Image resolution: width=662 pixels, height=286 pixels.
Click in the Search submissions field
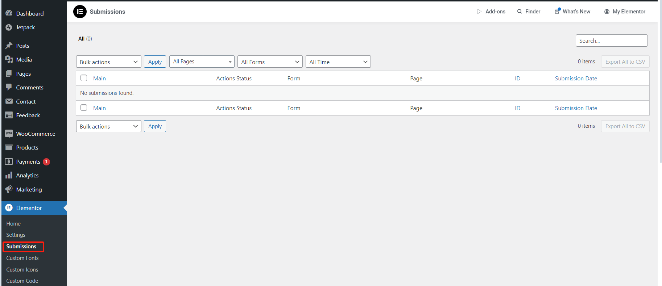tap(611, 41)
